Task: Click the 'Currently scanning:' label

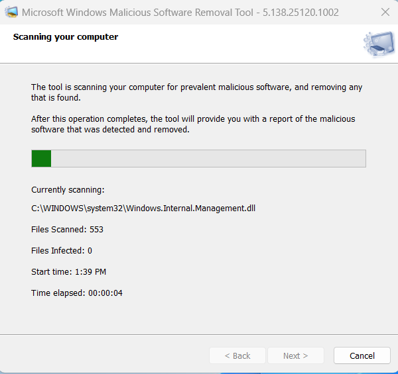Action: point(68,190)
